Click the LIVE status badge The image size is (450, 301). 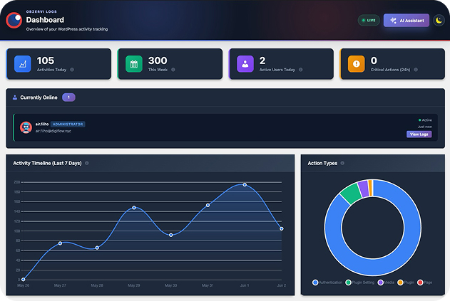coord(369,21)
